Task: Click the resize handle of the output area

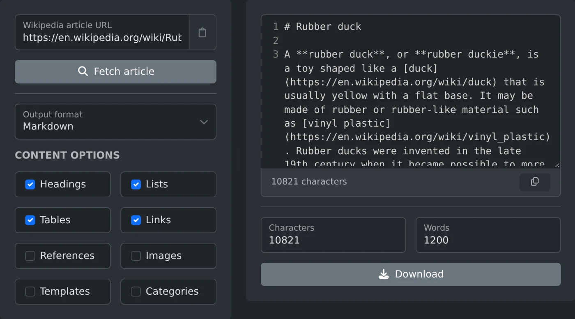Action: pos(557,165)
